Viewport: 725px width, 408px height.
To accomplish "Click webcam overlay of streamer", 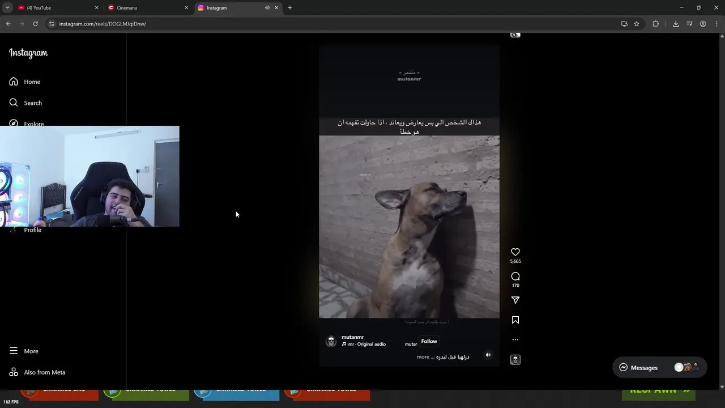I will 89,176.
